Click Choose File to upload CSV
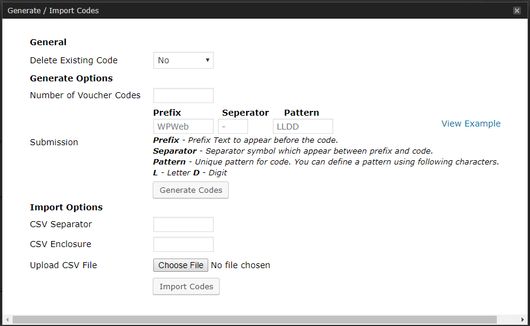 tap(181, 265)
